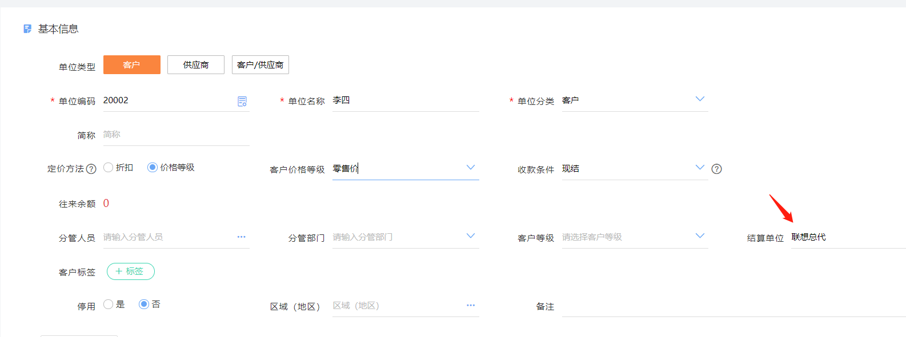Choose the 客户 unit type tab
This screenshot has height=337, width=906.
coord(132,65)
